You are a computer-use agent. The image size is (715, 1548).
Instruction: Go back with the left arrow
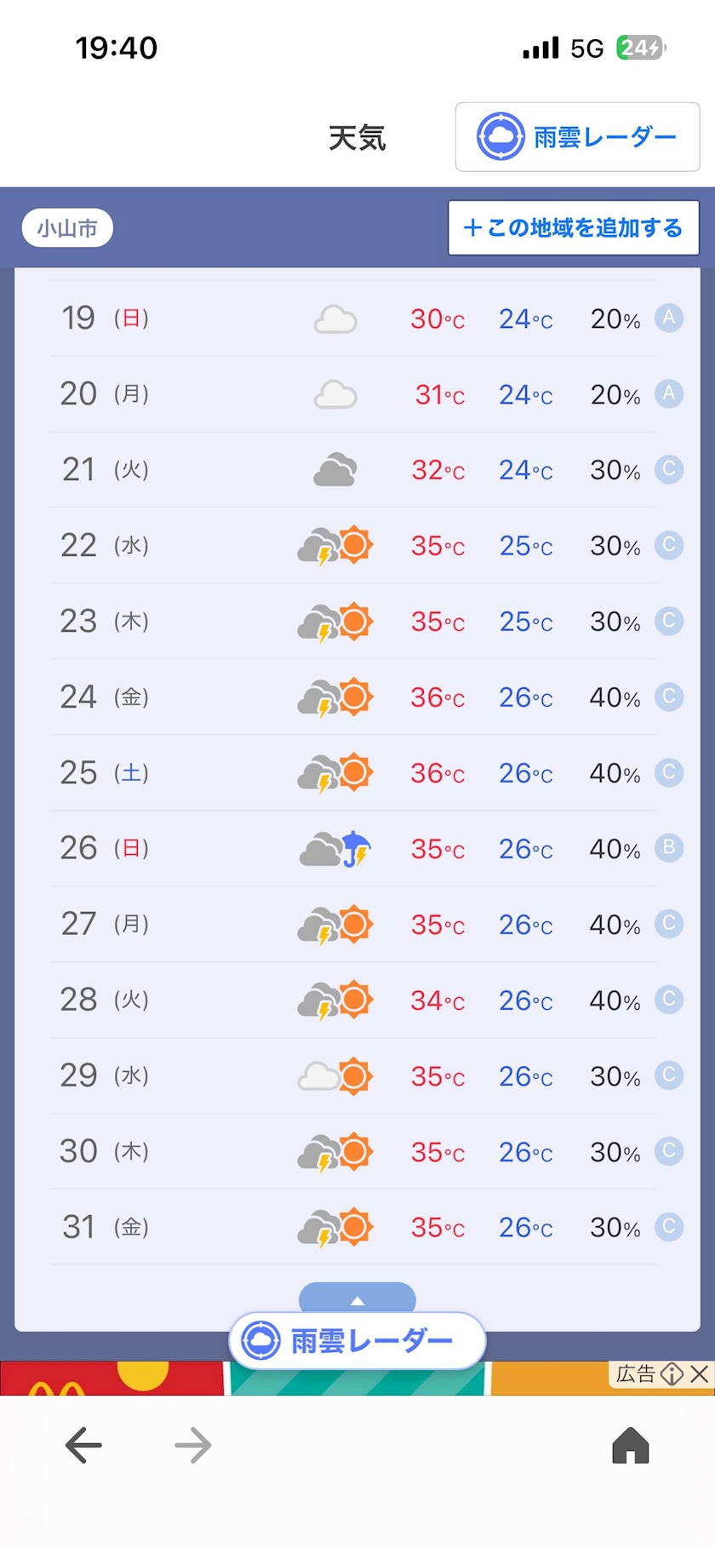click(x=83, y=1445)
